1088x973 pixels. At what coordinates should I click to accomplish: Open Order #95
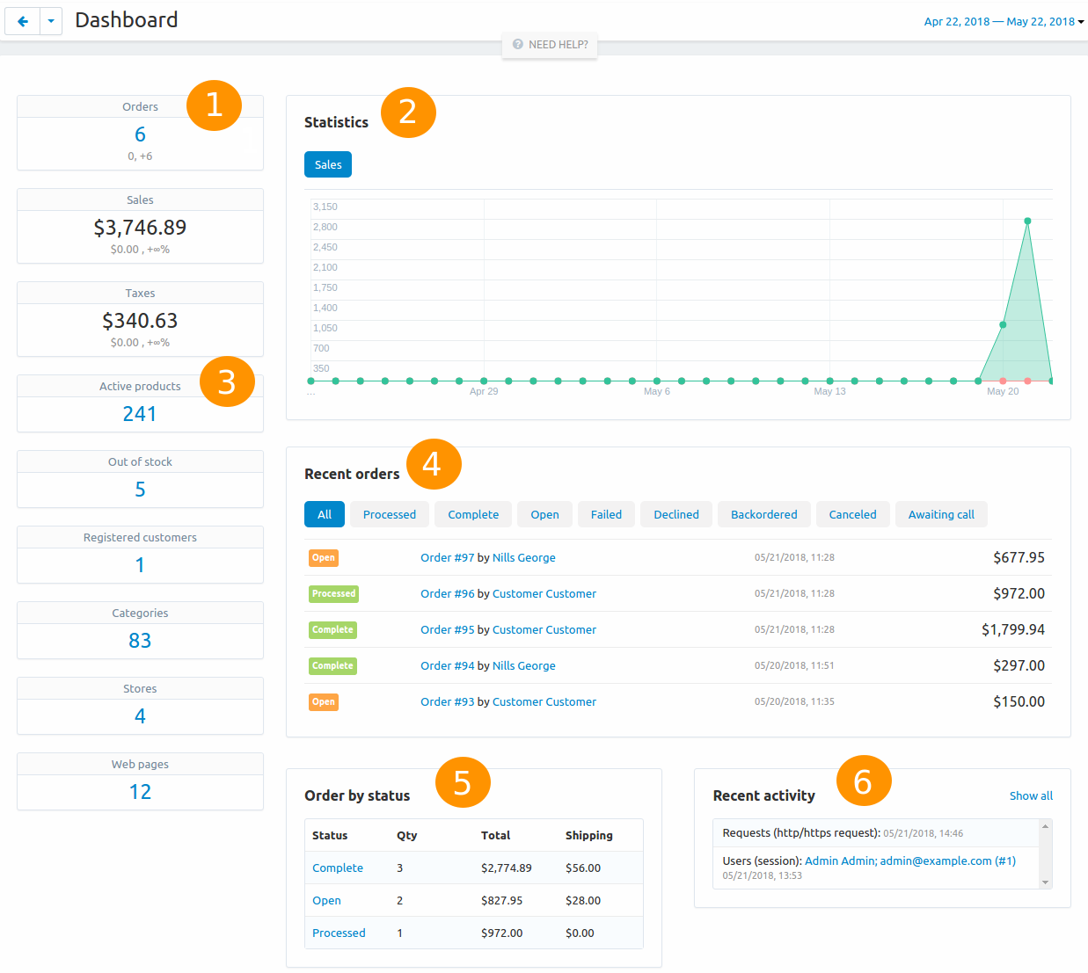pyautogui.click(x=447, y=629)
